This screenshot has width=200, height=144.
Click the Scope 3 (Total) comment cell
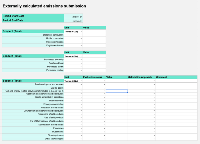176,81
